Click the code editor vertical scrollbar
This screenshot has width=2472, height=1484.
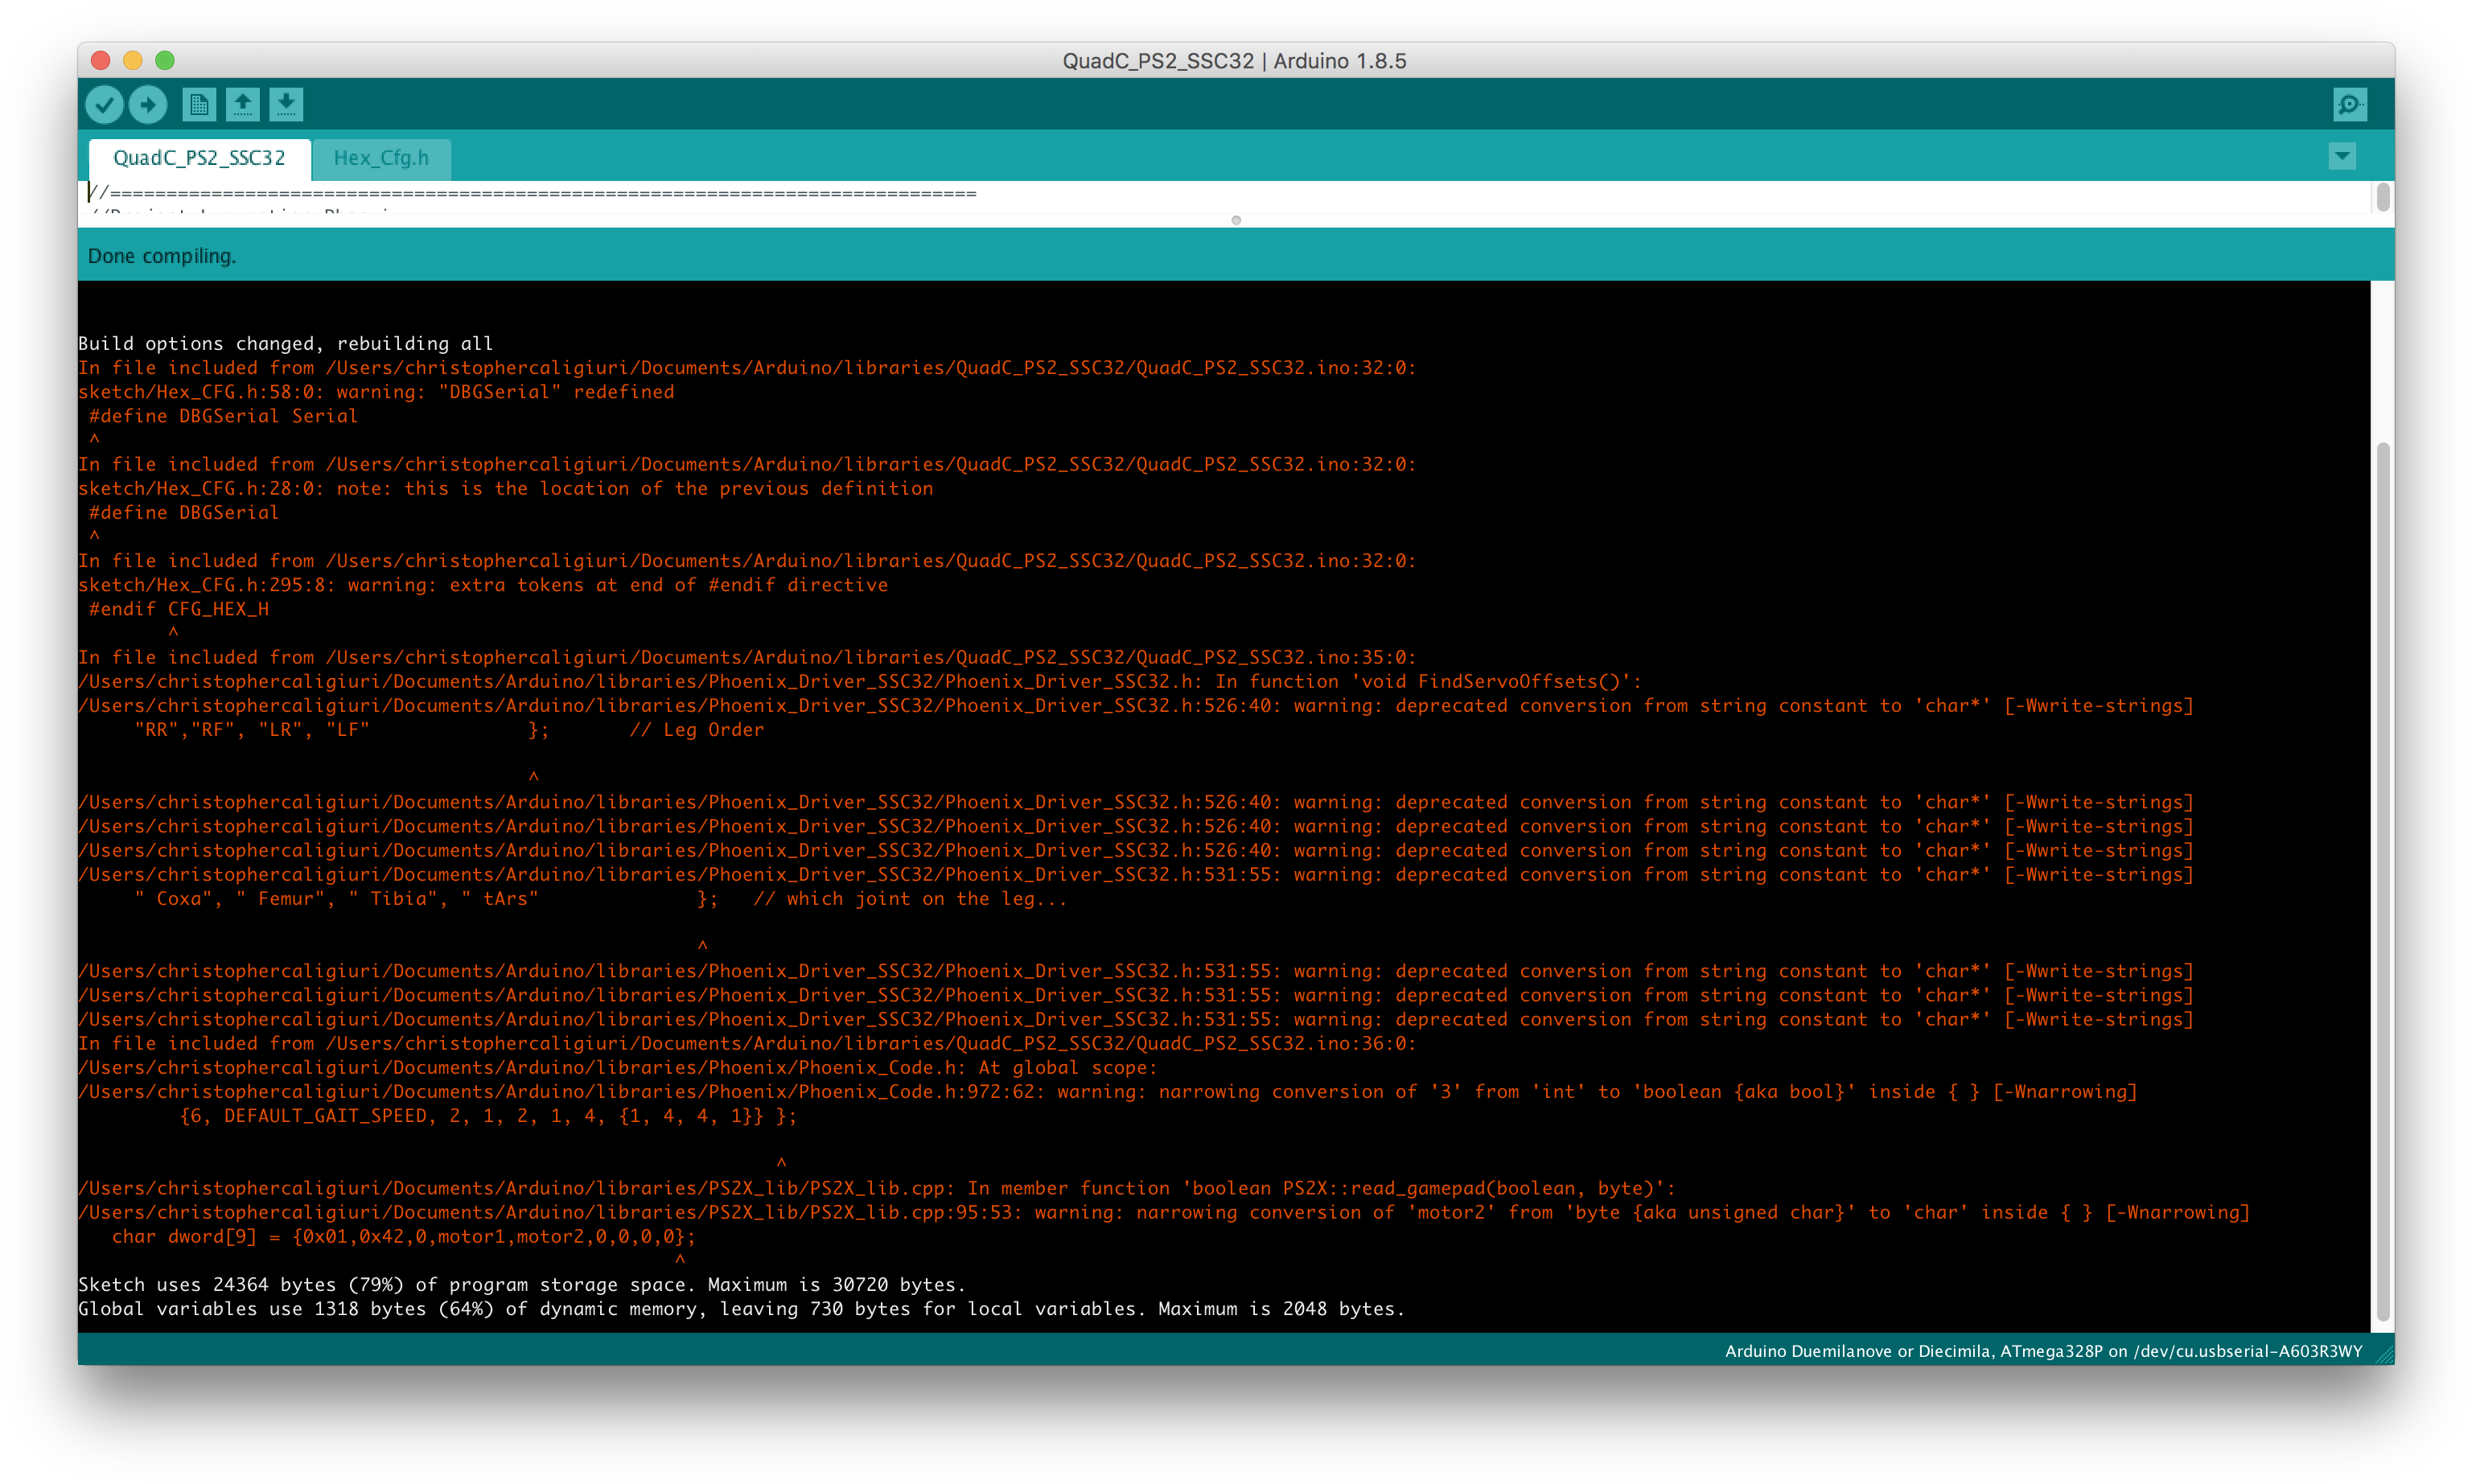click(2383, 198)
